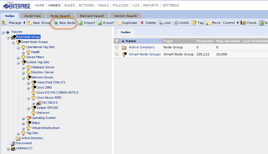Screen dimensions: 268x154
Task: Switch to the Asset View tab
Action: pos(32,16)
